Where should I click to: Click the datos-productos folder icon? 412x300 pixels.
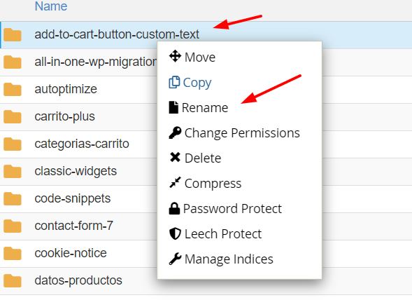[13, 281]
